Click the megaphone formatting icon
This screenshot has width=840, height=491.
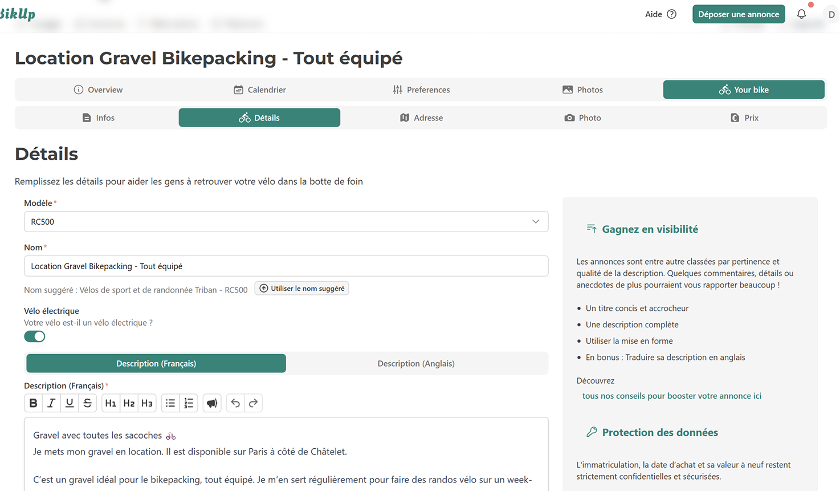pos(211,403)
